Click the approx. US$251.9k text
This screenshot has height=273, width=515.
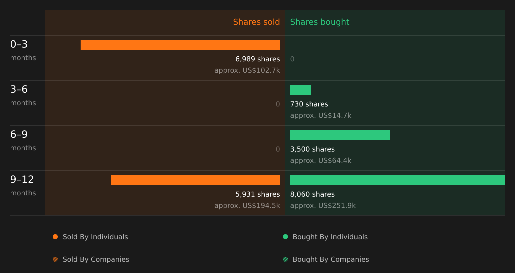tap(323, 205)
